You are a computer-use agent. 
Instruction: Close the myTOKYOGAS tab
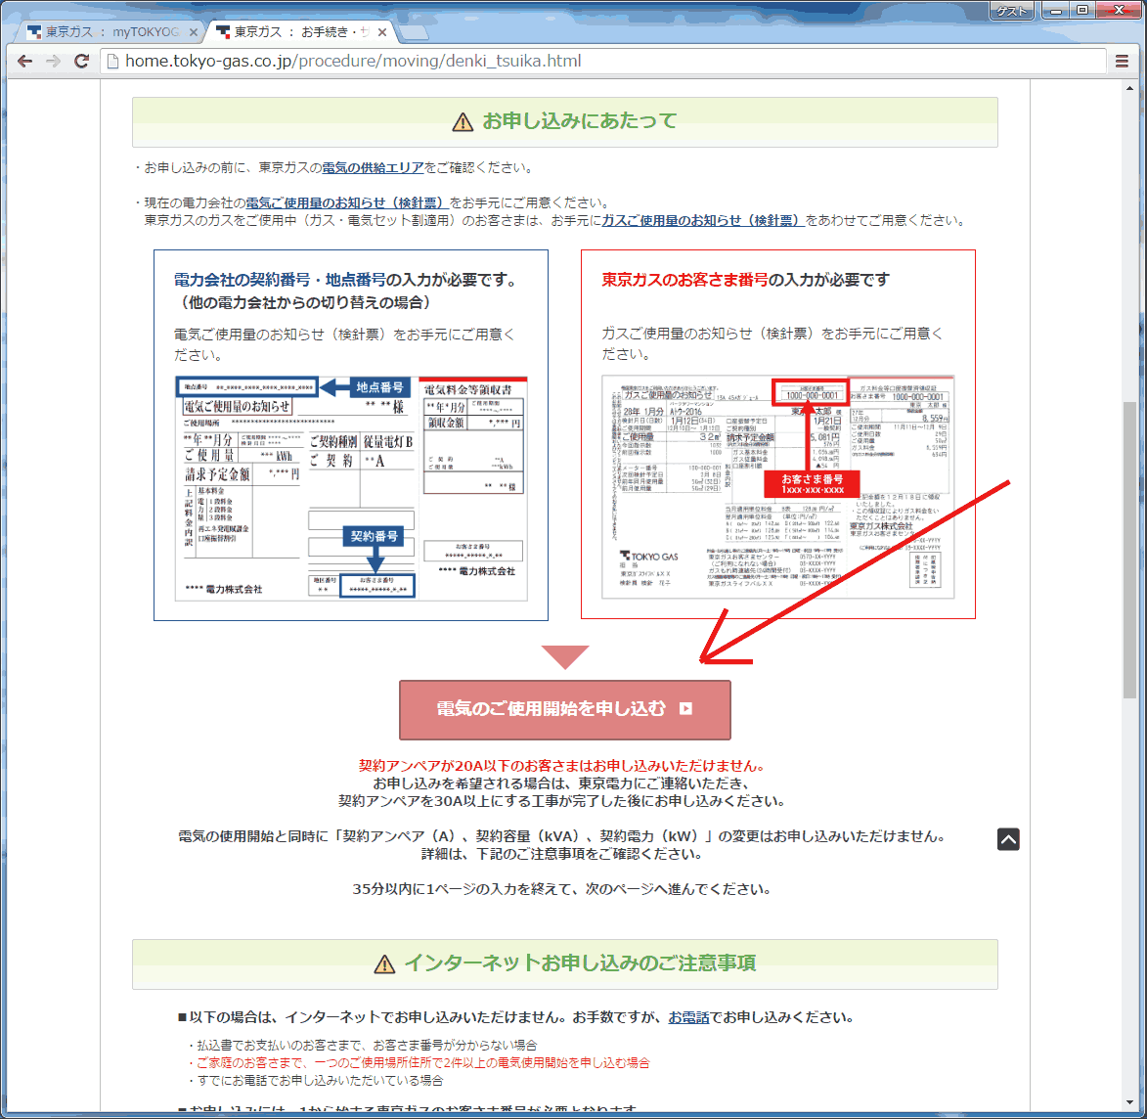tap(193, 32)
